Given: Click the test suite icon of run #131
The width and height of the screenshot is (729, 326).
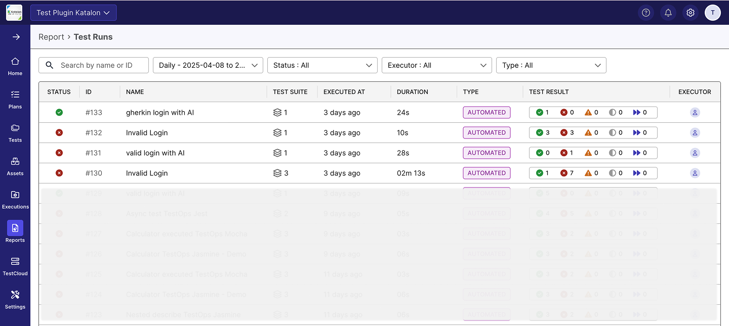Looking at the screenshot, I should click(277, 153).
